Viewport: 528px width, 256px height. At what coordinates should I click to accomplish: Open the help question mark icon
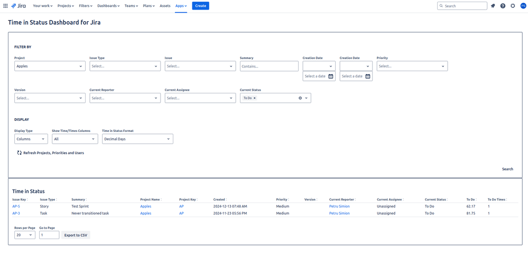[503, 6]
